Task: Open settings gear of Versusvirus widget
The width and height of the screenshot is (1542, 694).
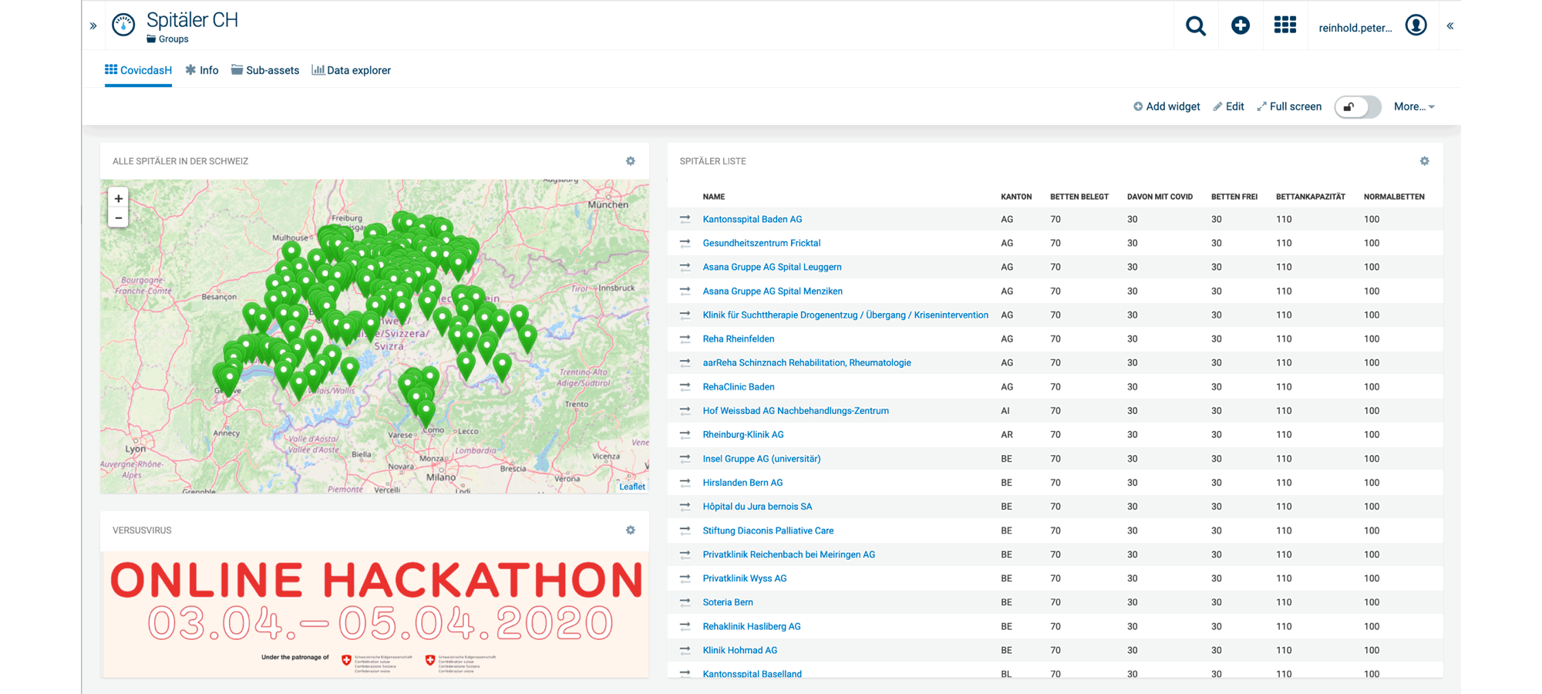Action: (631, 531)
